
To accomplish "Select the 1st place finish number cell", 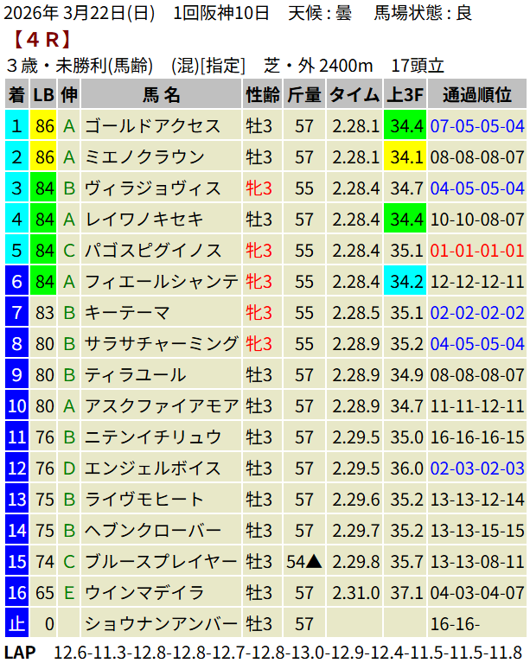I will (x=16, y=126).
